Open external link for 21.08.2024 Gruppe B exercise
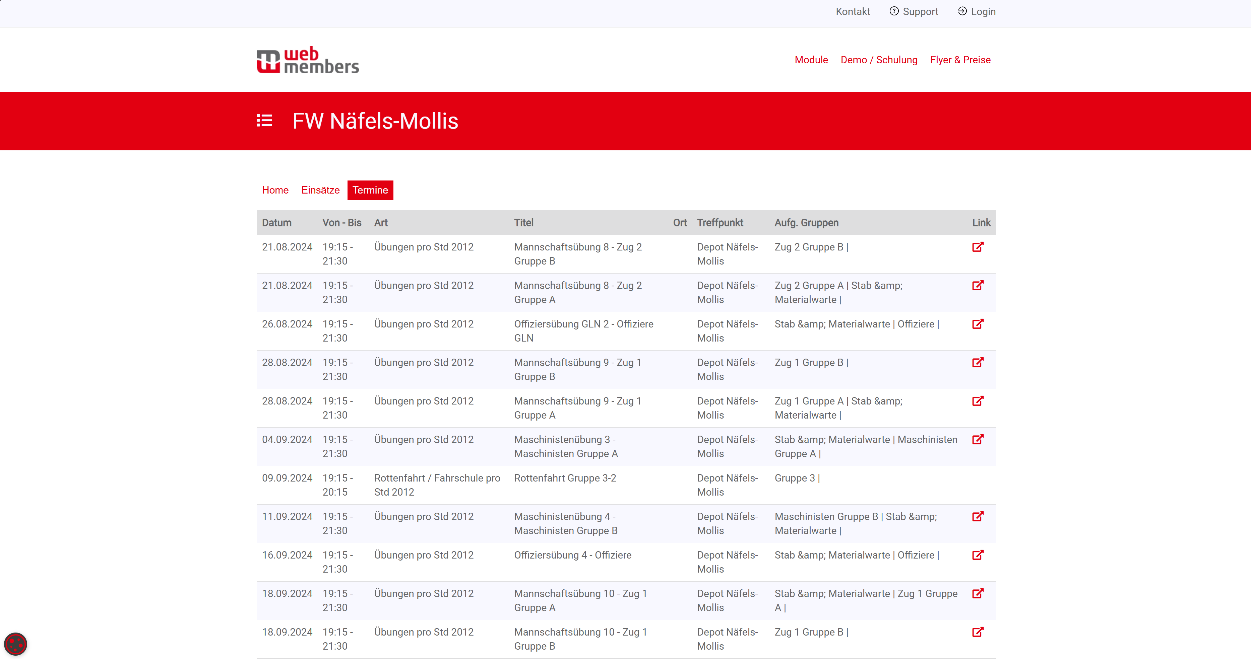1251x659 pixels. [x=978, y=247]
